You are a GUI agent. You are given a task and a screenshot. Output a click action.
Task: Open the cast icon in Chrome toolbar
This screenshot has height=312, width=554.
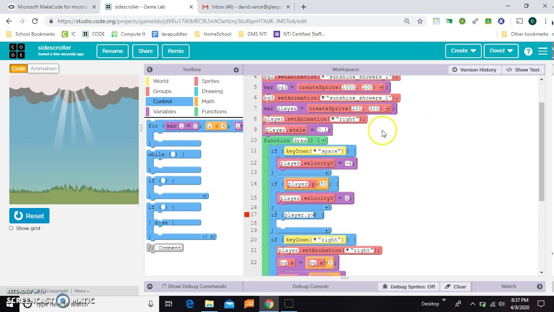(519, 21)
